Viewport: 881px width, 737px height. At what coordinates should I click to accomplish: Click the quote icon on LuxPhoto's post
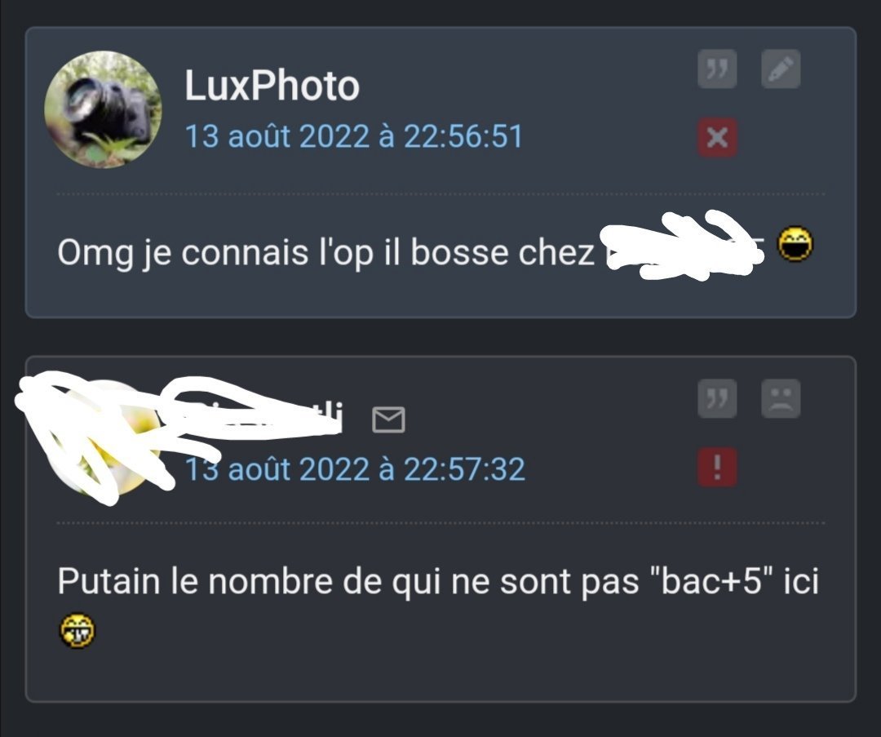[717, 69]
